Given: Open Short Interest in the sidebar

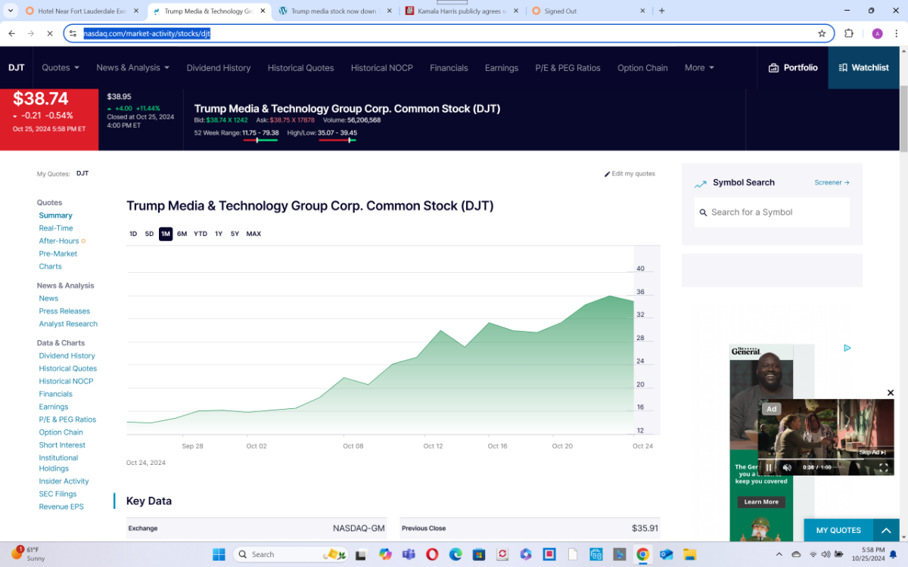Looking at the screenshot, I should [62, 445].
